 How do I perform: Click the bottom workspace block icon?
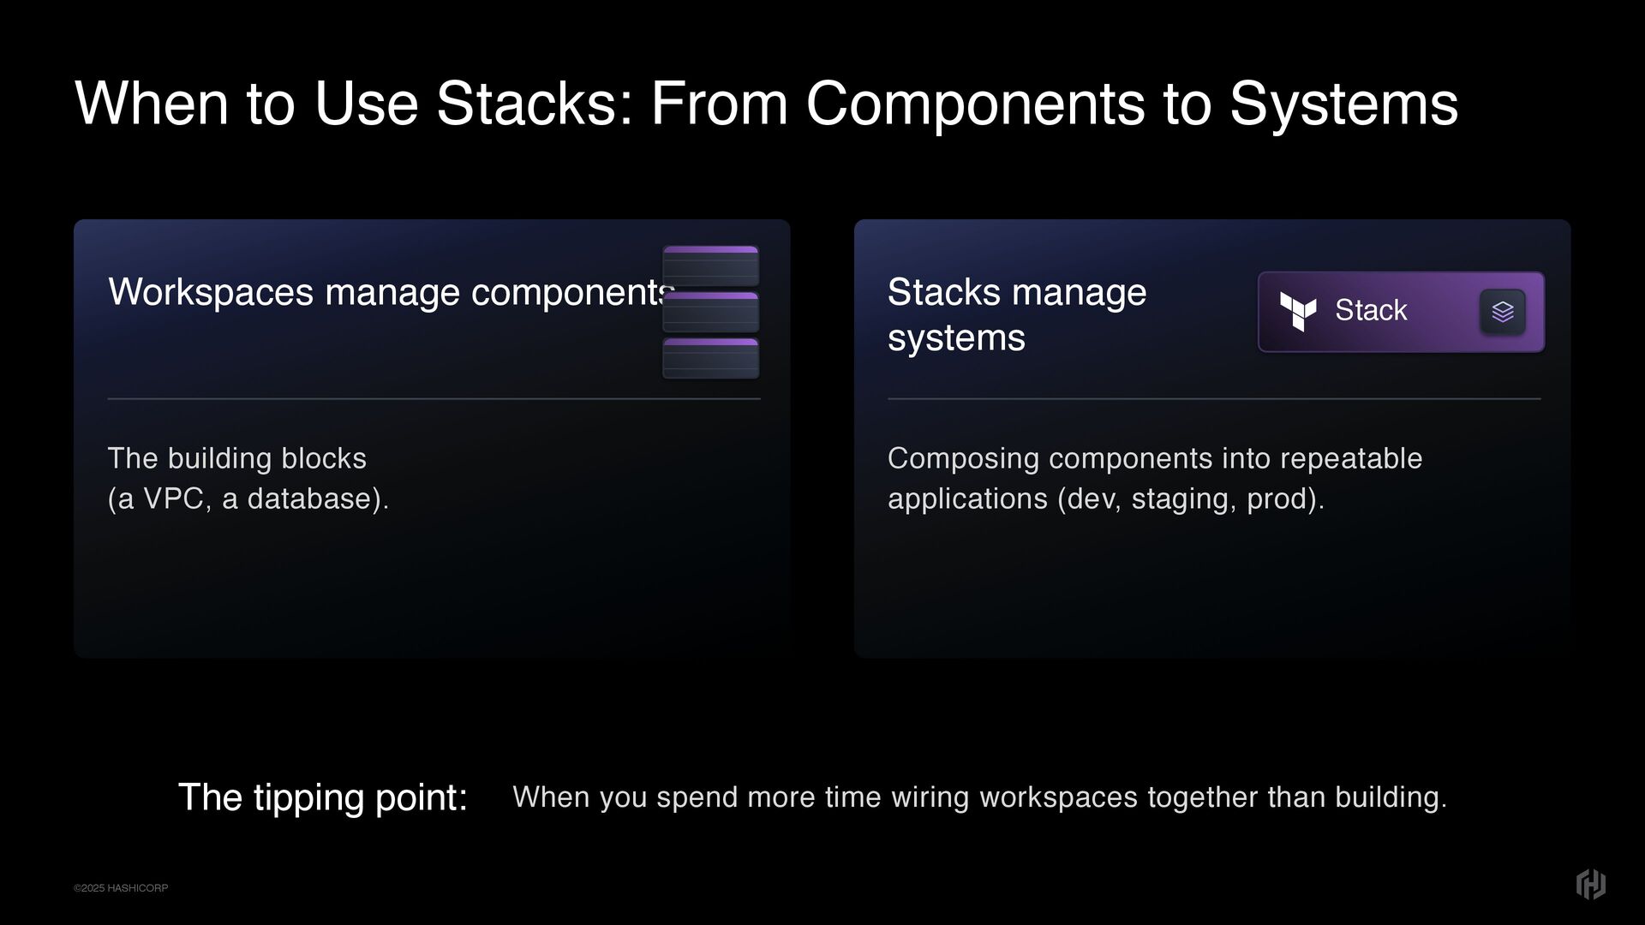click(x=710, y=358)
